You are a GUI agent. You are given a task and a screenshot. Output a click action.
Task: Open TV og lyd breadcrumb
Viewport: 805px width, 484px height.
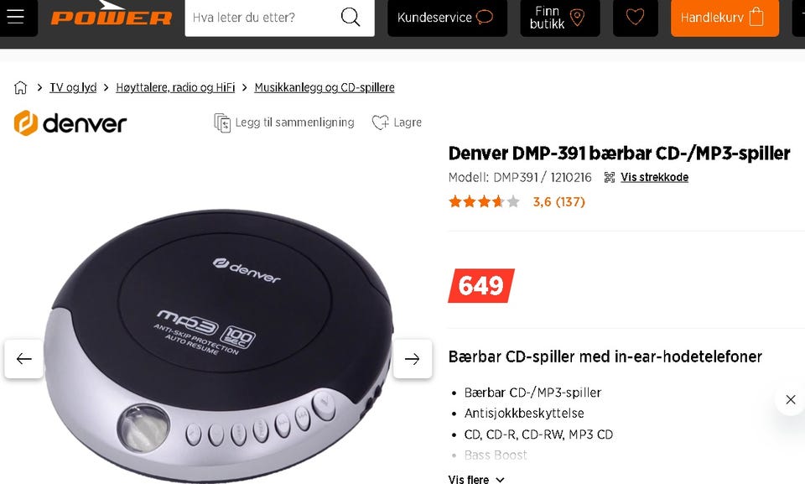[73, 88]
